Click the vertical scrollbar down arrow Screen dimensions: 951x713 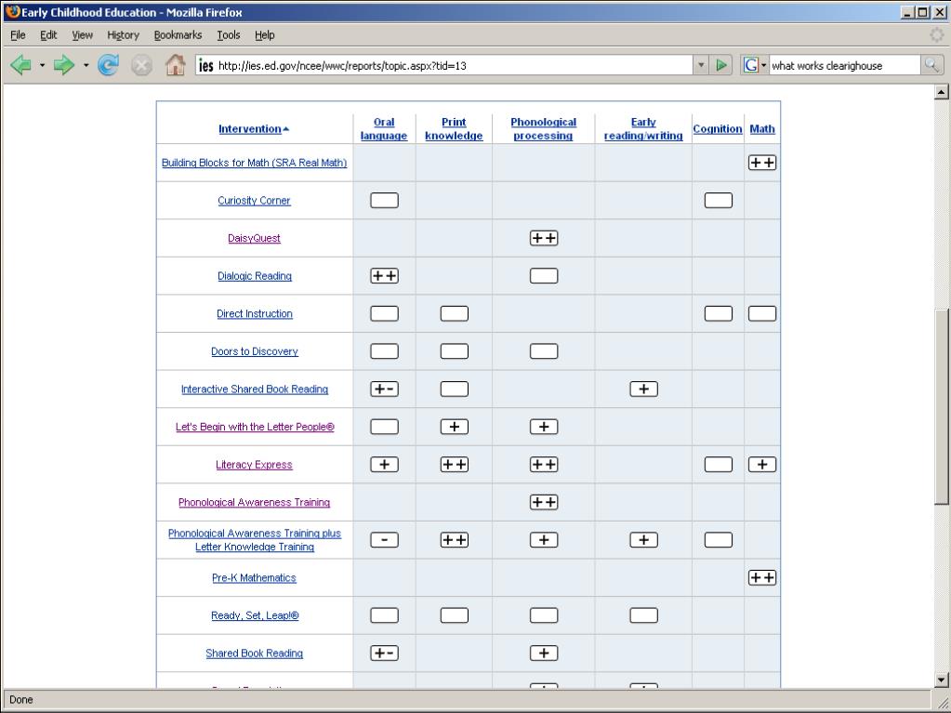pos(941,680)
